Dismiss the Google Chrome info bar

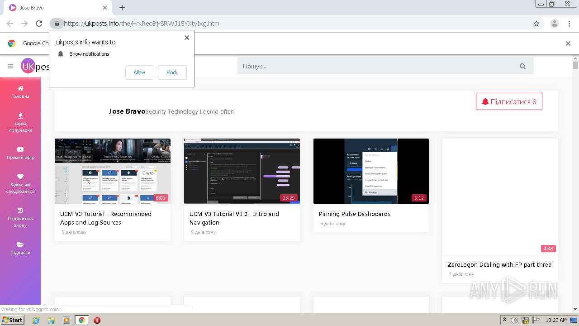tap(568, 43)
